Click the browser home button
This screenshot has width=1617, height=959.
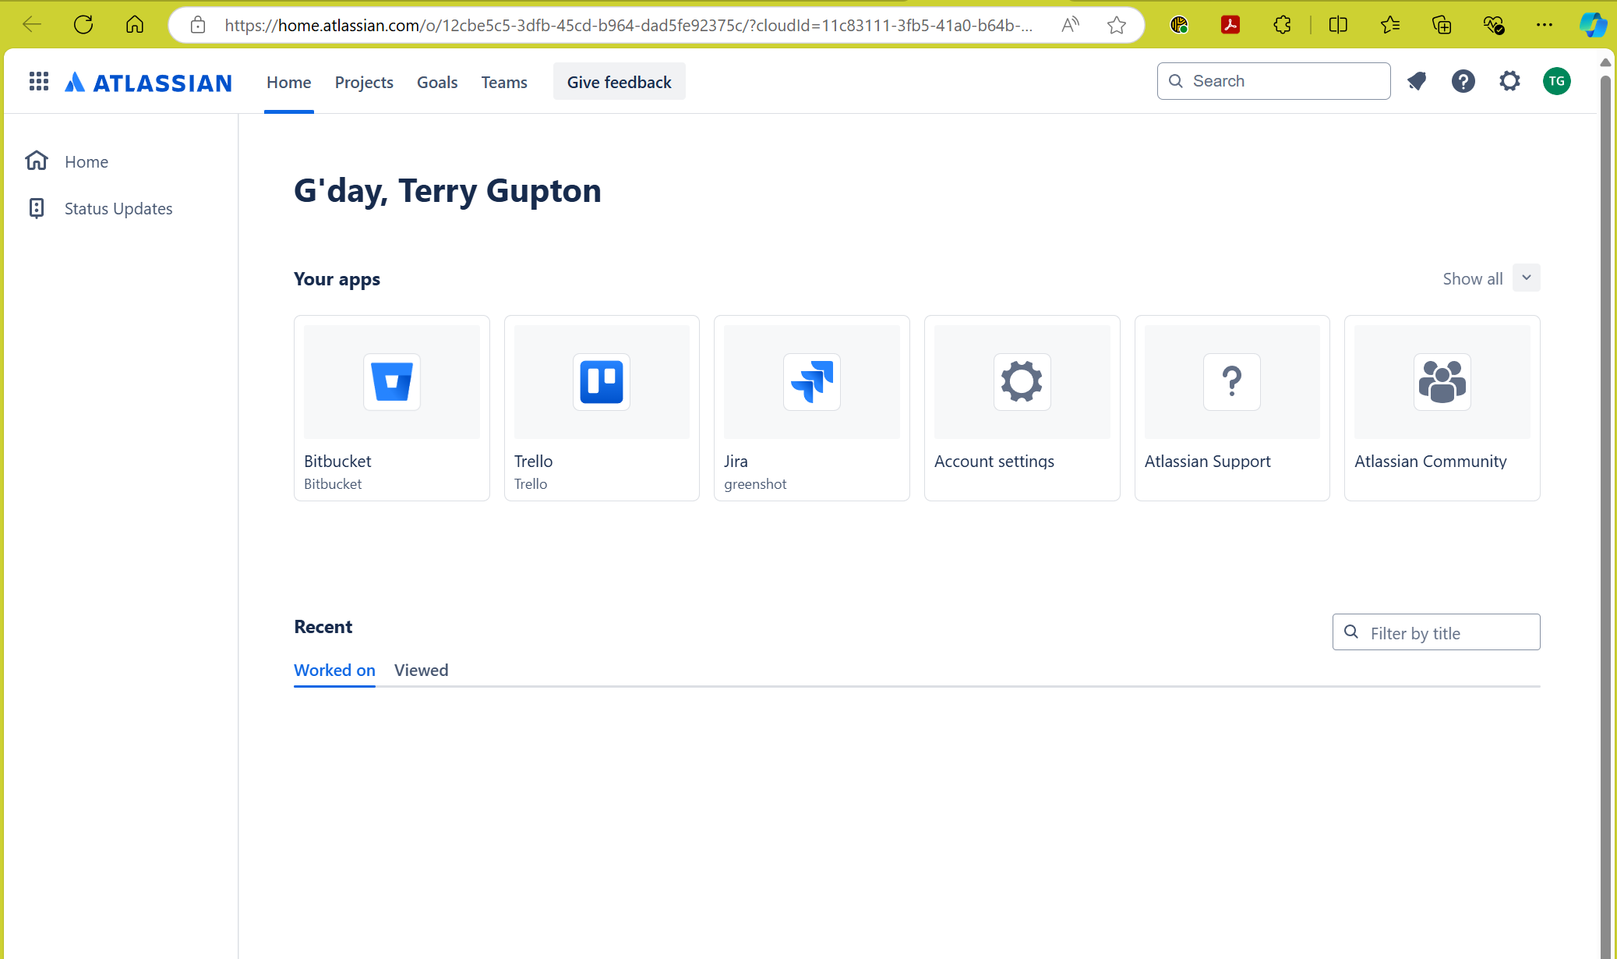[x=135, y=25]
